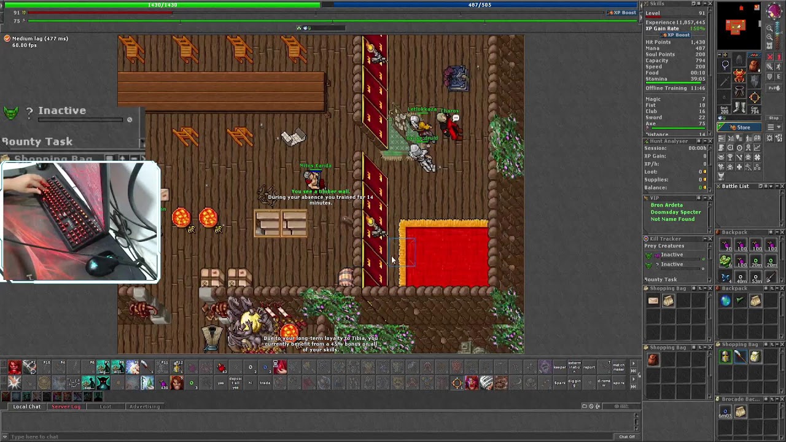Click the green health bar at top
This screenshot has height=442, width=786.
(163, 5)
